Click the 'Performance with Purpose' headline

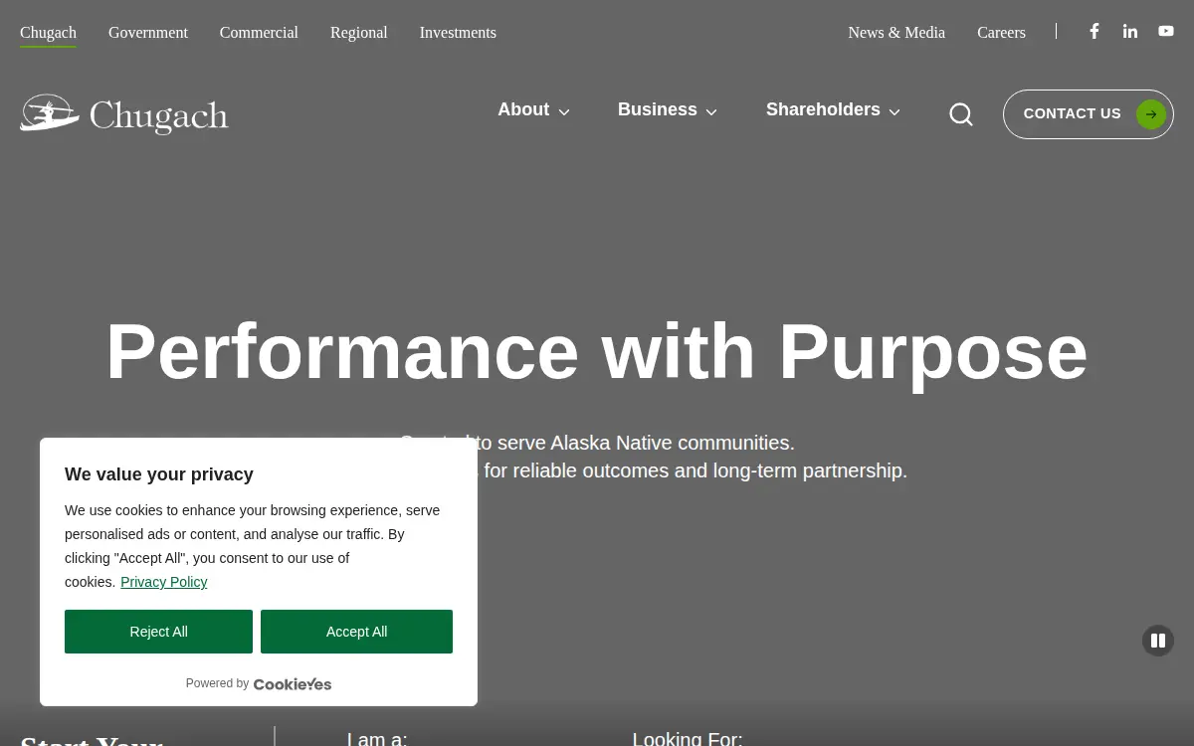(597, 351)
